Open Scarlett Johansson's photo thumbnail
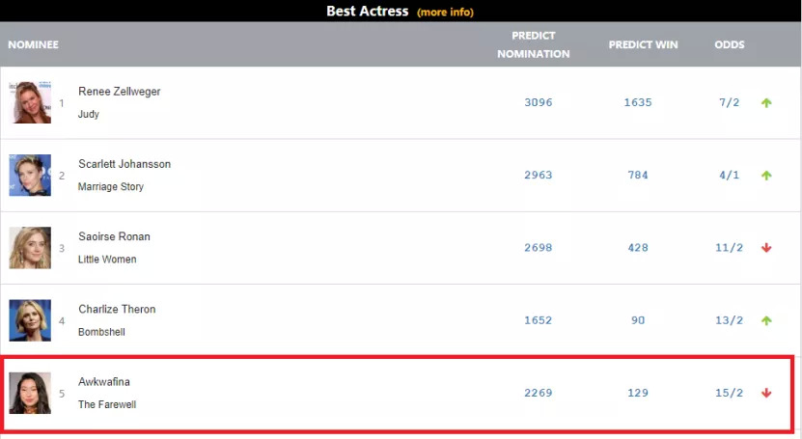802x439 pixels. coord(30,176)
